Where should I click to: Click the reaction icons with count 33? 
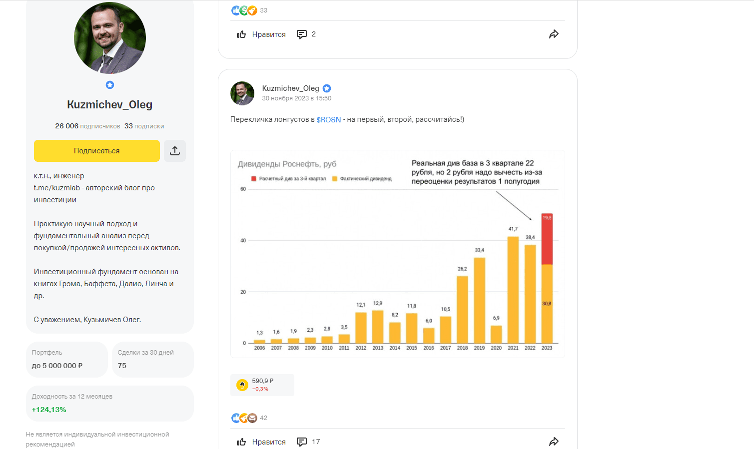click(249, 10)
